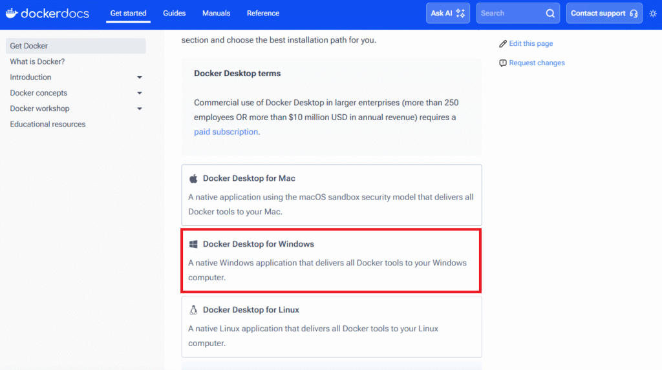662x370 pixels.
Task: Switch to the Manuals tab
Action: coord(216,14)
